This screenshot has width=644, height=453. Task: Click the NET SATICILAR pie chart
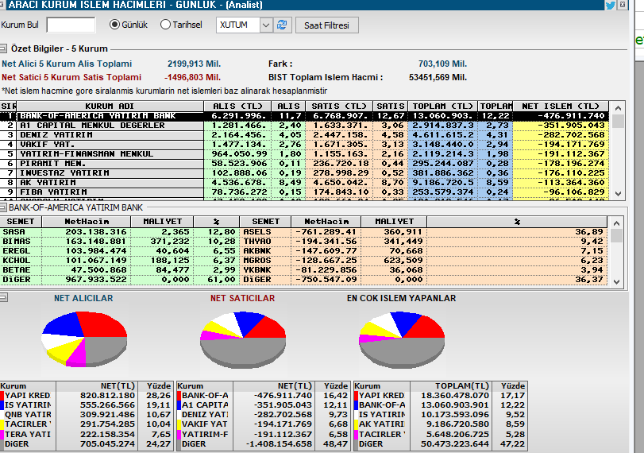(243, 339)
